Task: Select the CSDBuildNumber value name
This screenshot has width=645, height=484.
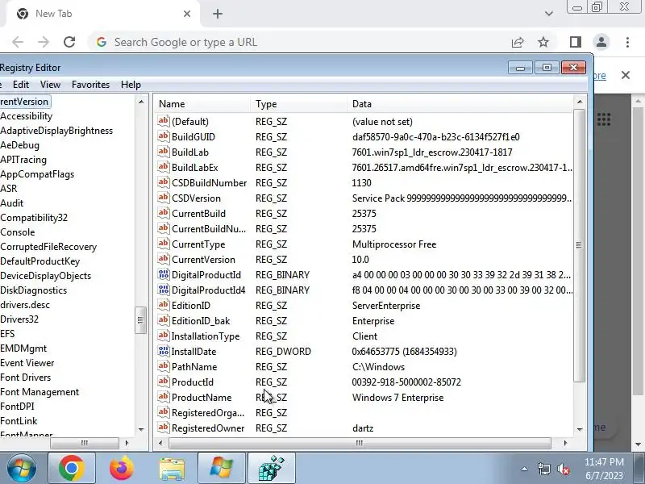Action: click(209, 183)
